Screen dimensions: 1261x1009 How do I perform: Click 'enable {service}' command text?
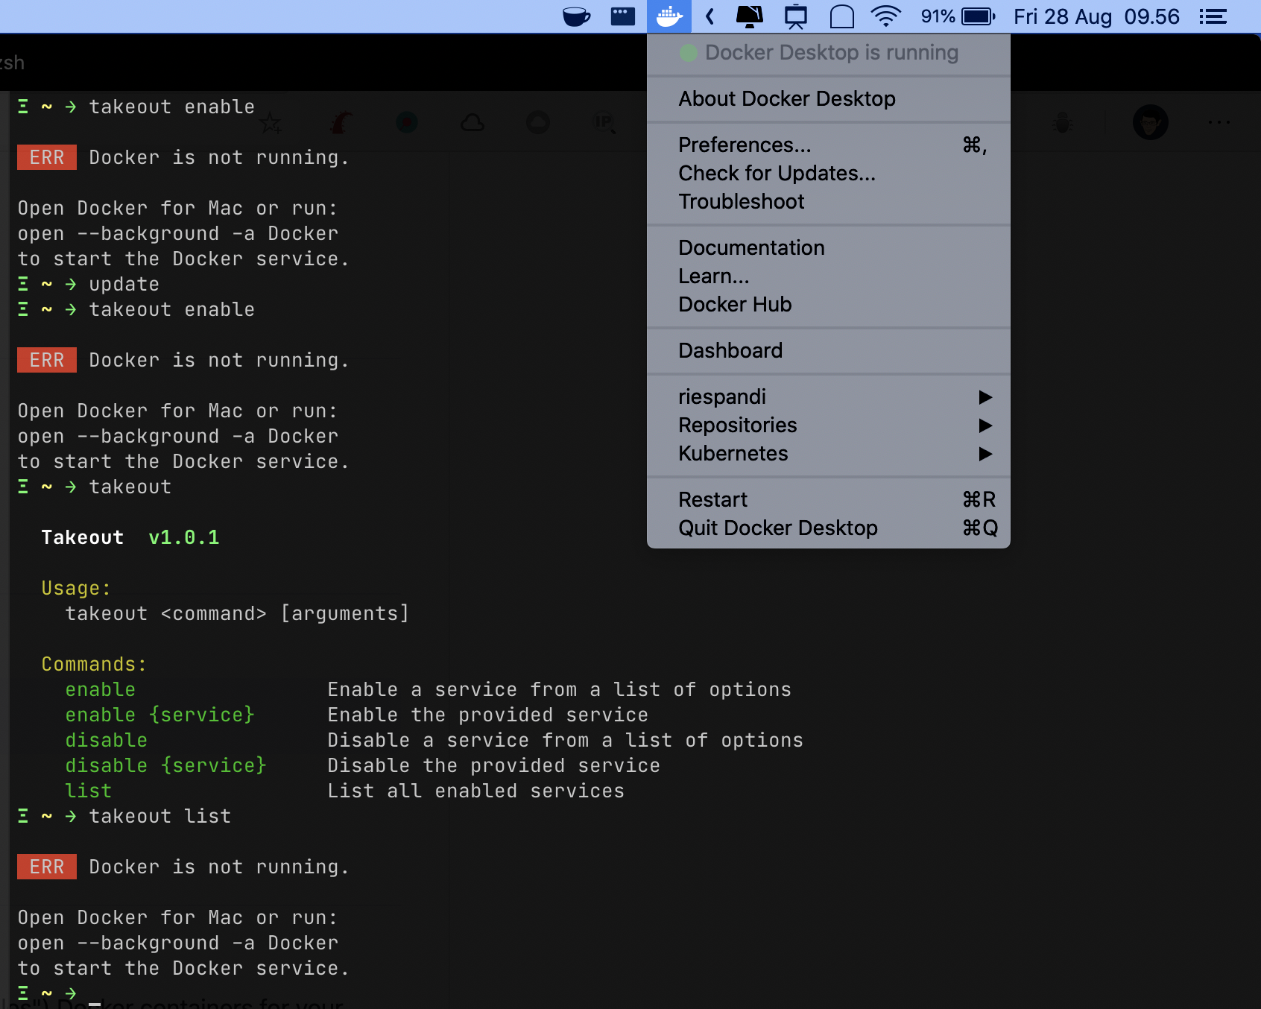click(160, 715)
